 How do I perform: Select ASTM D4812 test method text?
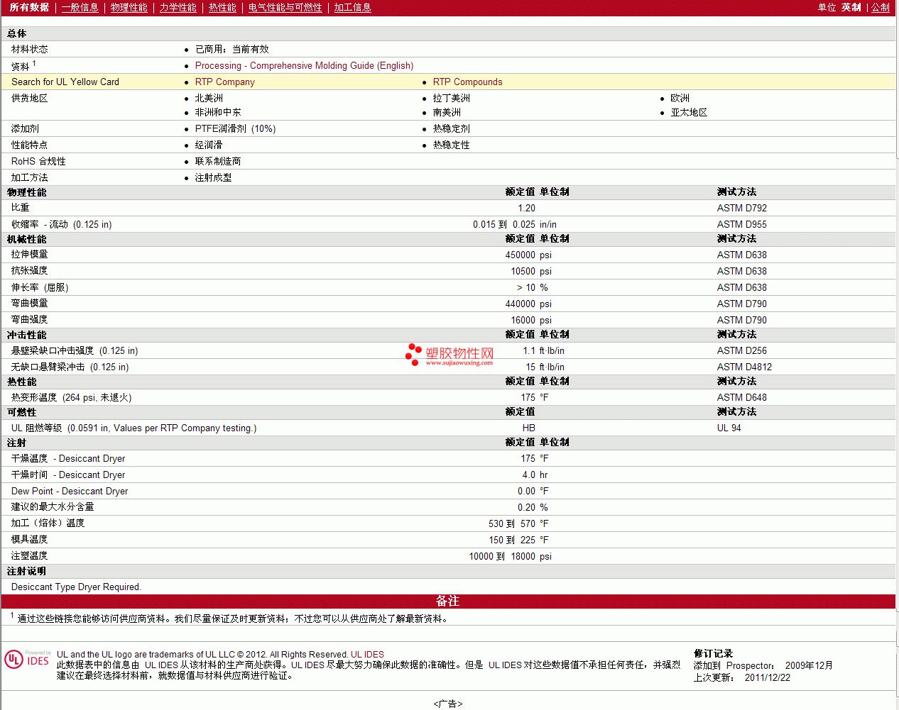(744, 367)
